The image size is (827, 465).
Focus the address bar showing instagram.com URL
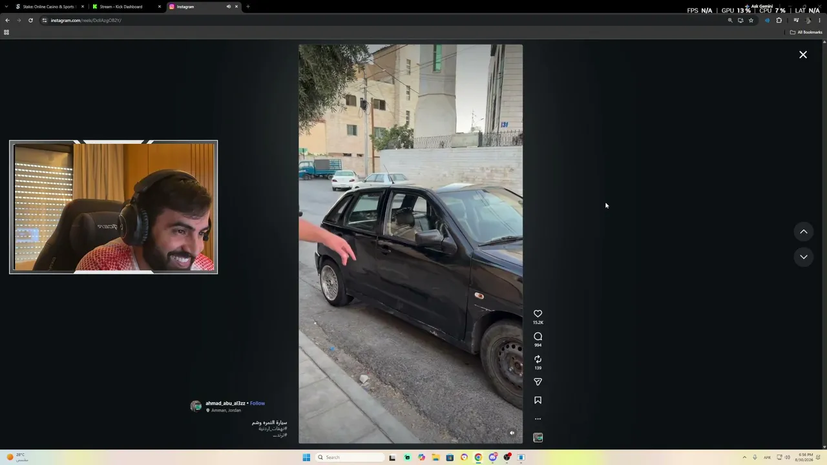pos(388,20)
